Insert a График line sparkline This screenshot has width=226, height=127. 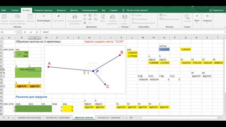(x=137, y=15)
